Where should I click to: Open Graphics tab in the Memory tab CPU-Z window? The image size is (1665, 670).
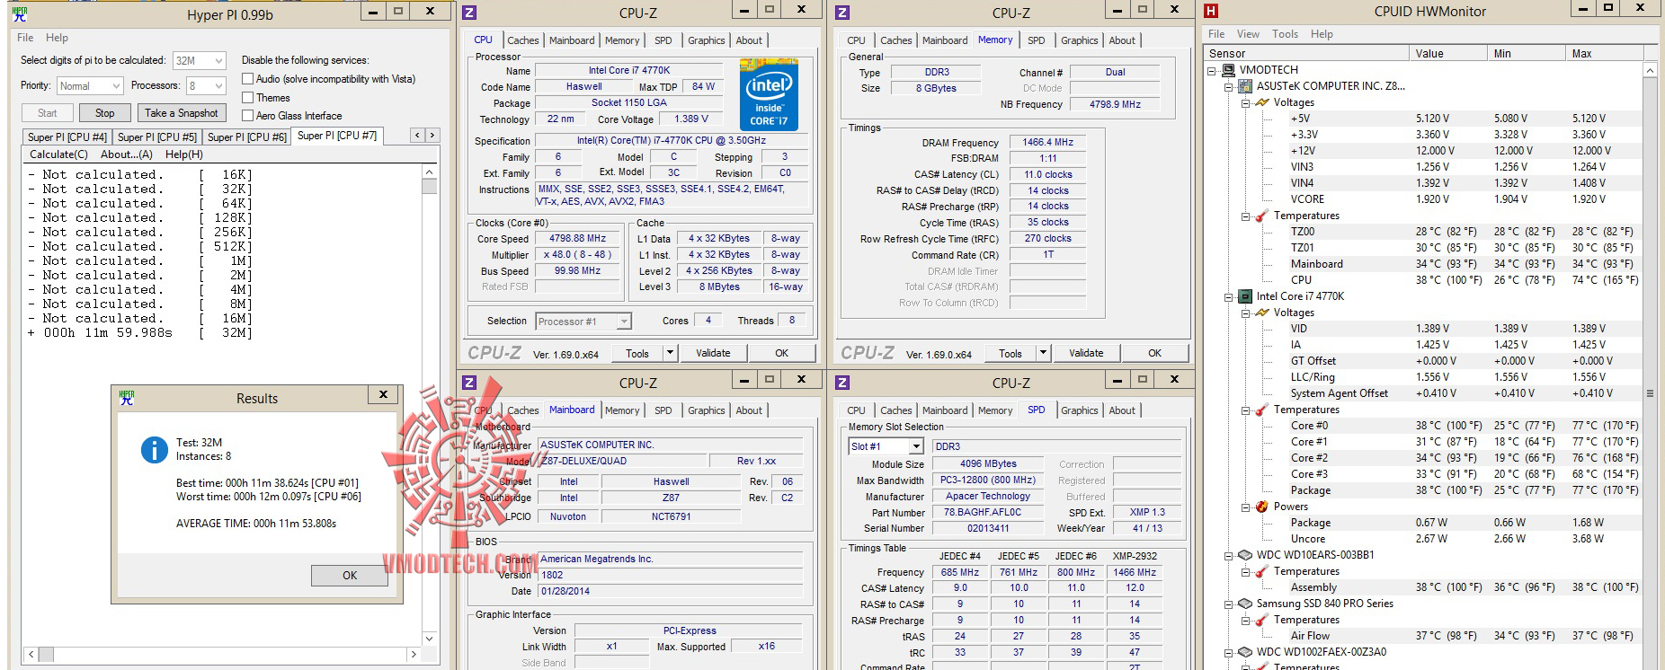pyautogui.click(x=1079, y=40)
